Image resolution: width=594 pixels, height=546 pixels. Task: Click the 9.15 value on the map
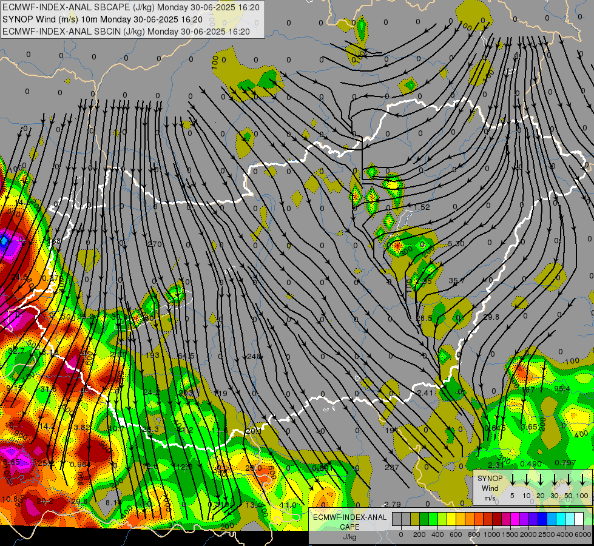(14, 388)
